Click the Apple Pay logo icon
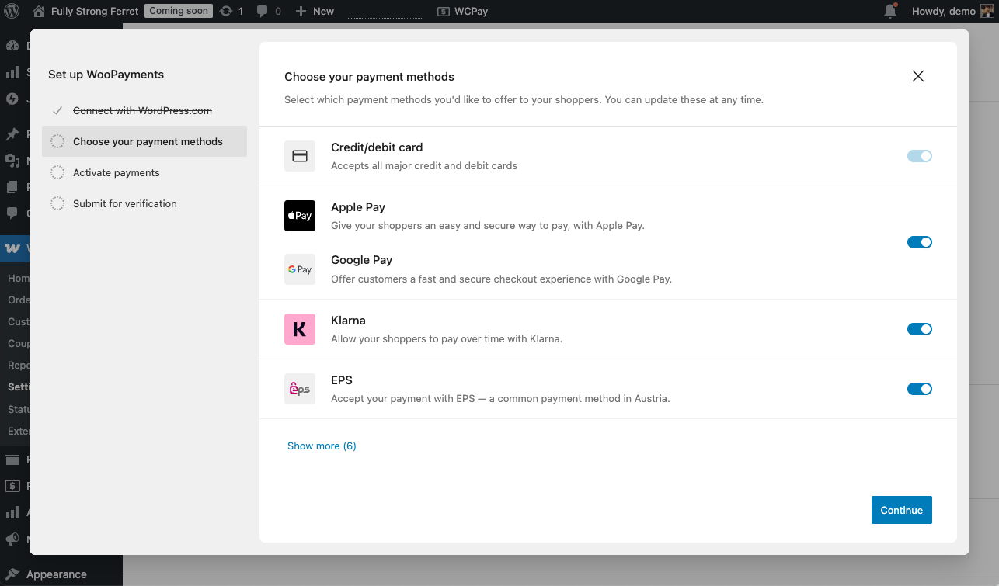The image size is (999, 586). click(x=300, y=216)
